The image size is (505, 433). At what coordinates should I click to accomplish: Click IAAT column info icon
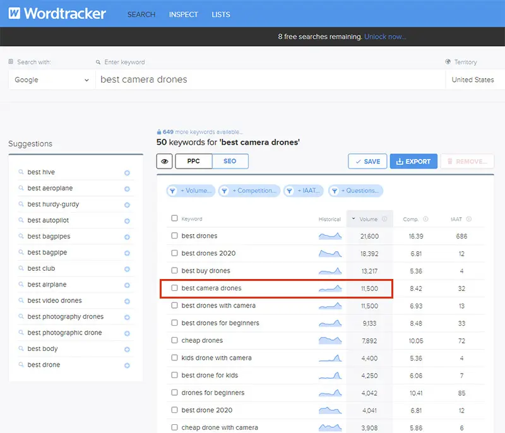(x=469, y=219)
